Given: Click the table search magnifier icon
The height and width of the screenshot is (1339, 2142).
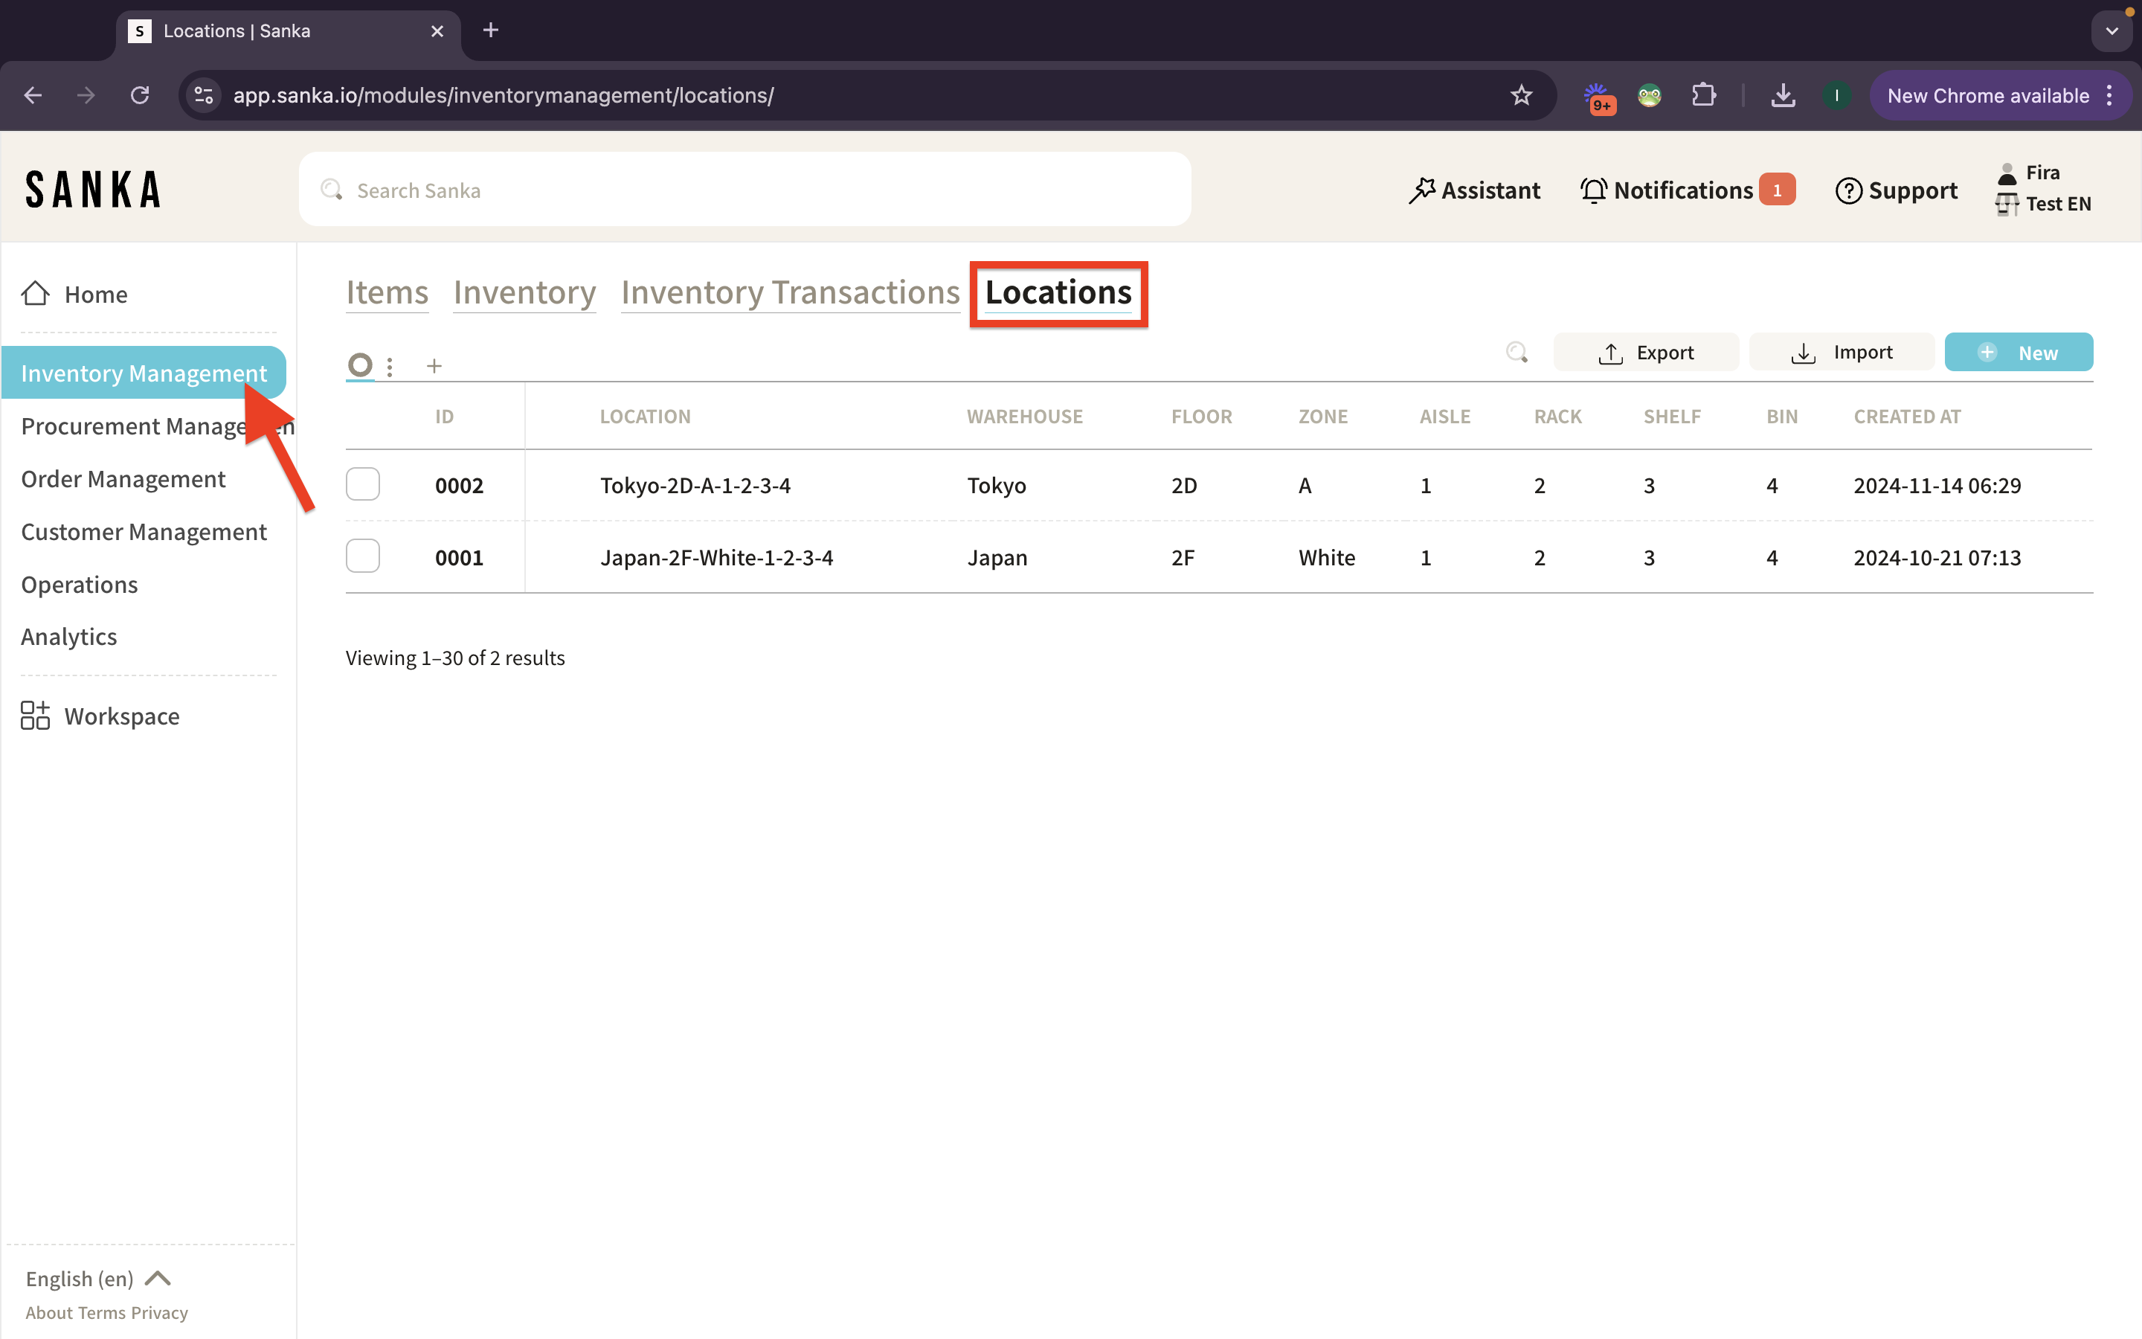Looking at the screenshot, I should click(1517, 353).
